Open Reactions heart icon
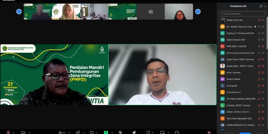Viewport: 268px width, 134px height. click(x=92, y=133)
